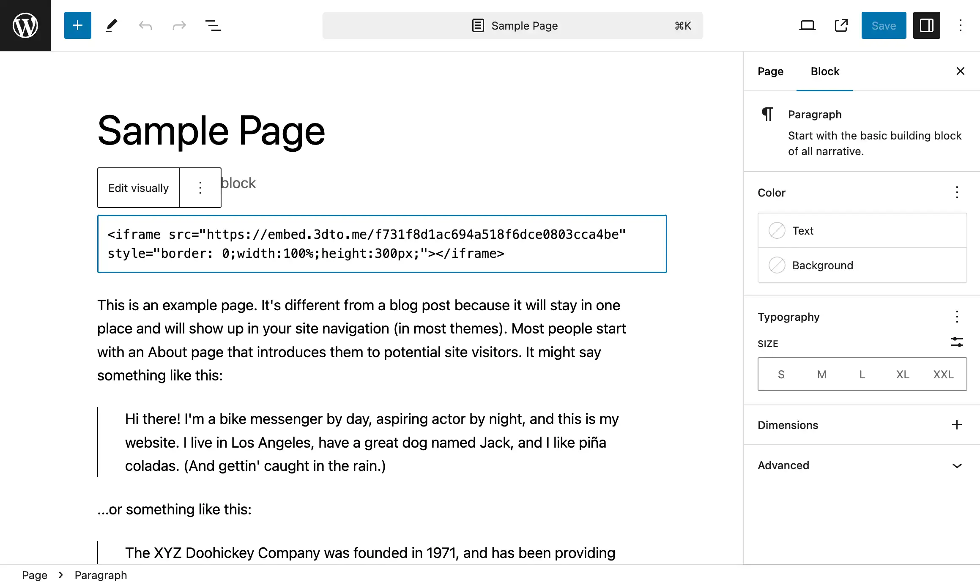This screenshot has width=980, height=585.
Task: Click Edit visually button
Action: pos(139,188)
